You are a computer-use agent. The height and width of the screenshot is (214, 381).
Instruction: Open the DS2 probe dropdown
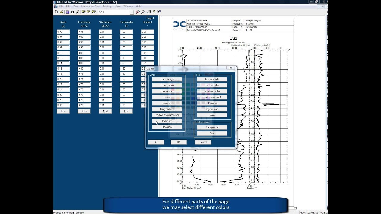pyautogui.click(x=132, y=12)
